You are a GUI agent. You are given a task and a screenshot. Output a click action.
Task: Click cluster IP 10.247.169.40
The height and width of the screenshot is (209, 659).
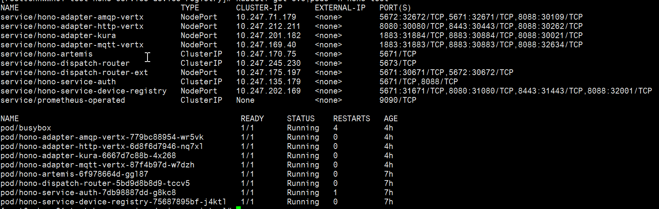click(266, 45)
